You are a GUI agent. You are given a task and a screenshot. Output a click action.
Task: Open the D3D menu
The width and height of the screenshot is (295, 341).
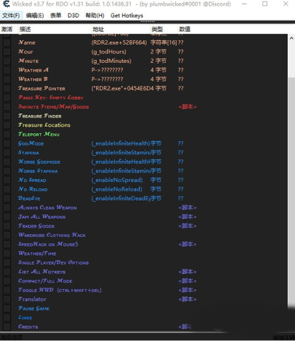coord(73,16)
